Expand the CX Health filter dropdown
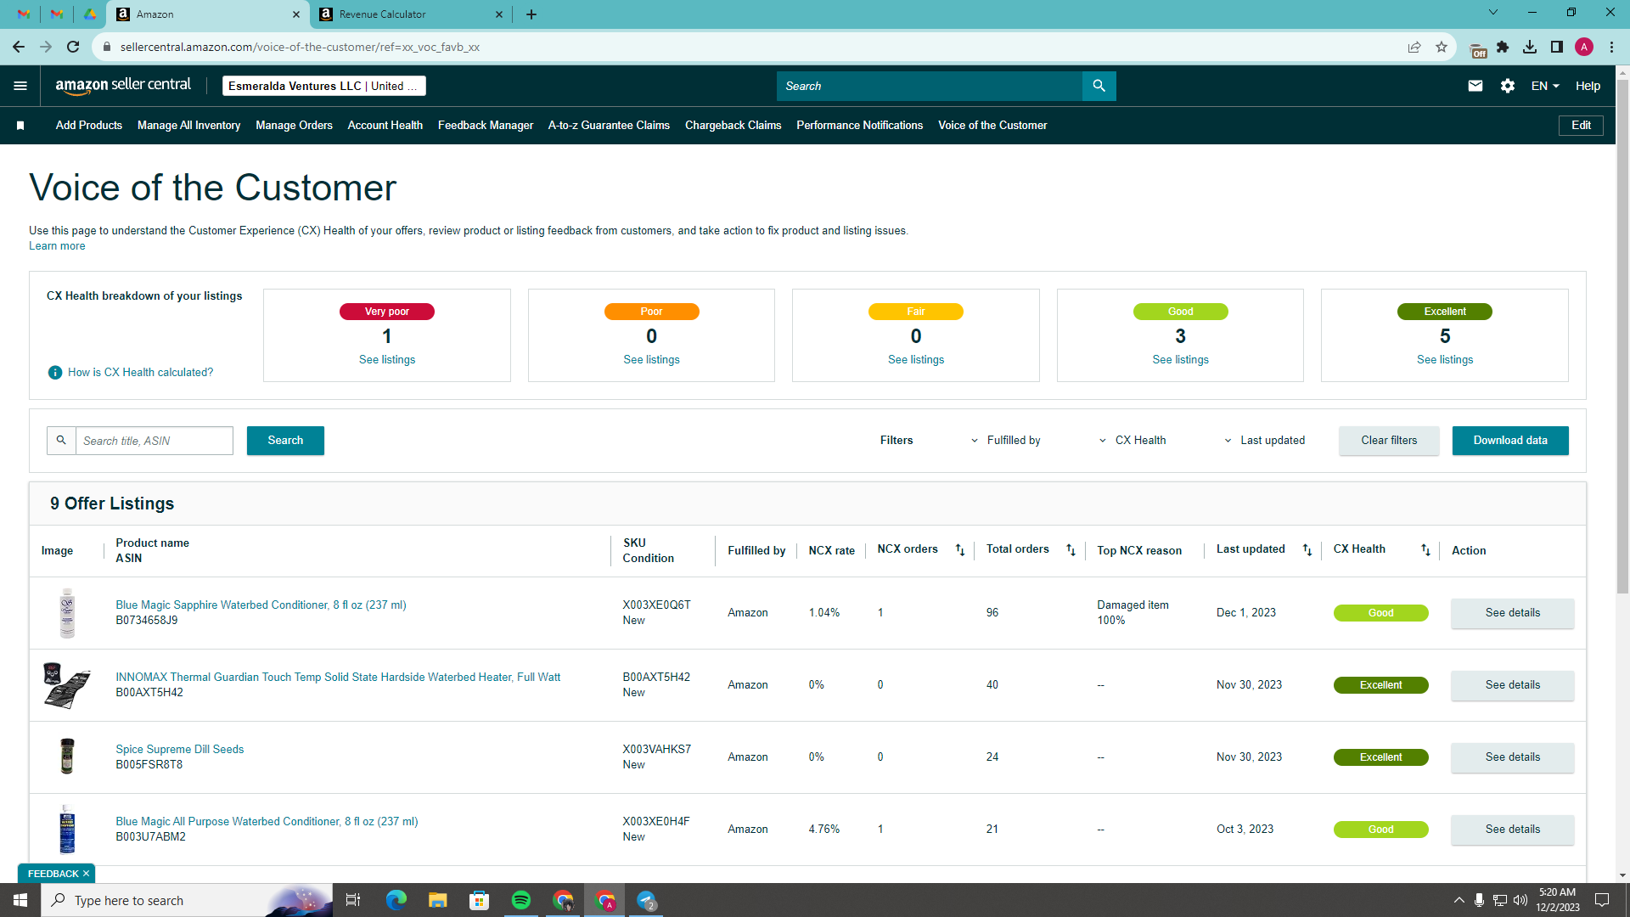 (x=1133, y=441)
